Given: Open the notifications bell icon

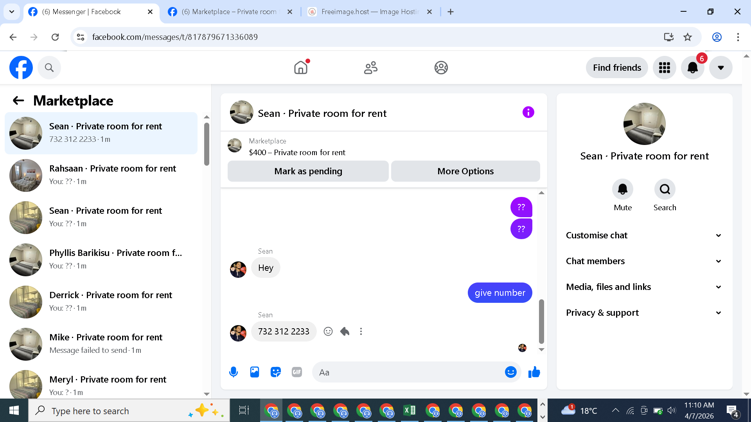Looking at the screenshot, I should coord(693,68).
